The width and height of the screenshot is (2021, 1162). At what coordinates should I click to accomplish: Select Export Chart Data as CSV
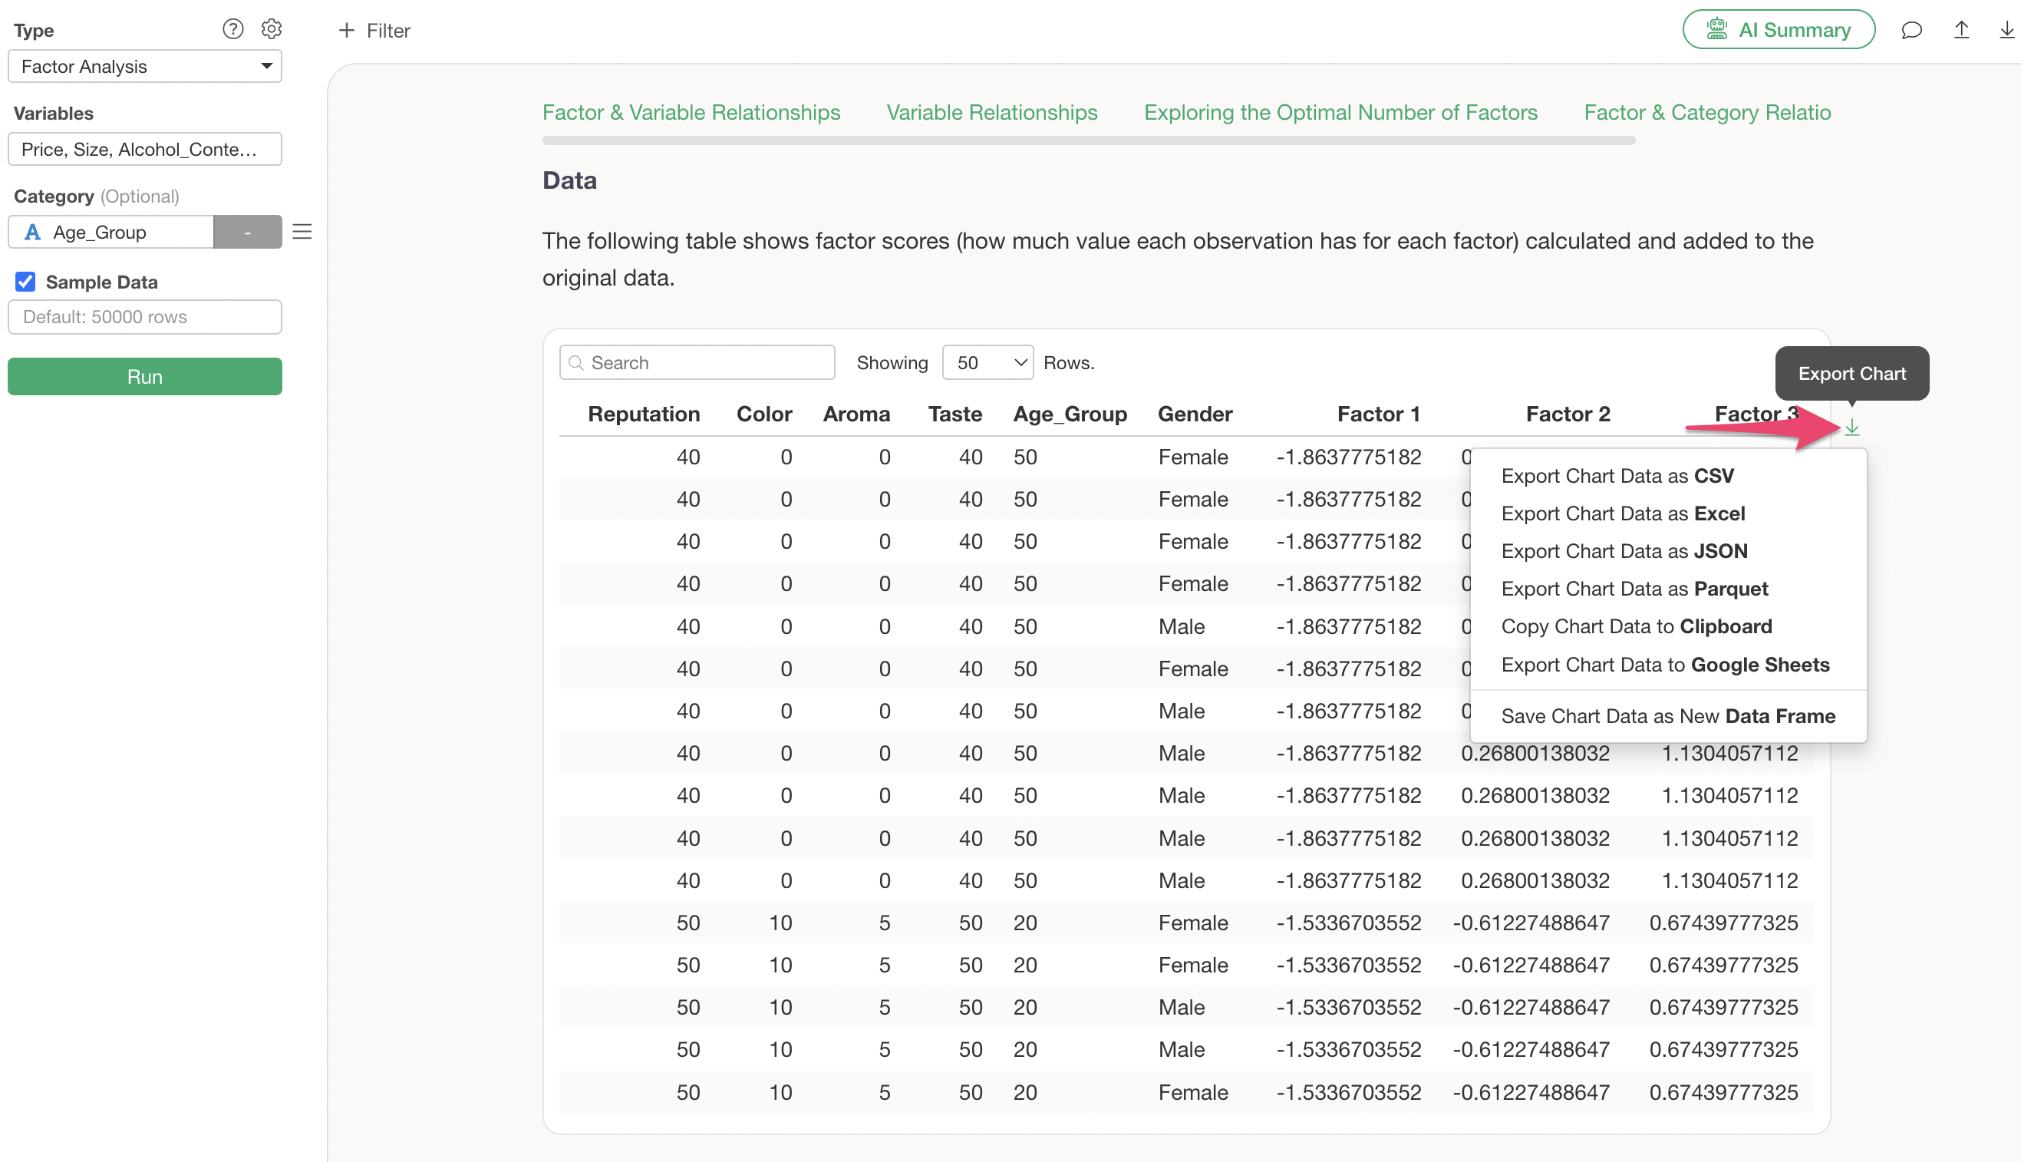click(x=1617, y=476)
